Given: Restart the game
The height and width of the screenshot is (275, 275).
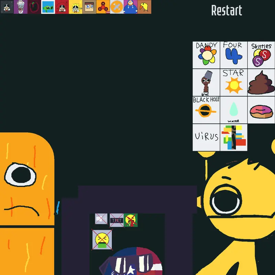Looking at the screenshot, I should [227, 10].
